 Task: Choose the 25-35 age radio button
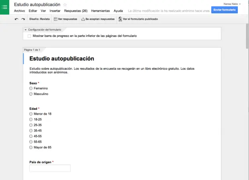(31, 125)
